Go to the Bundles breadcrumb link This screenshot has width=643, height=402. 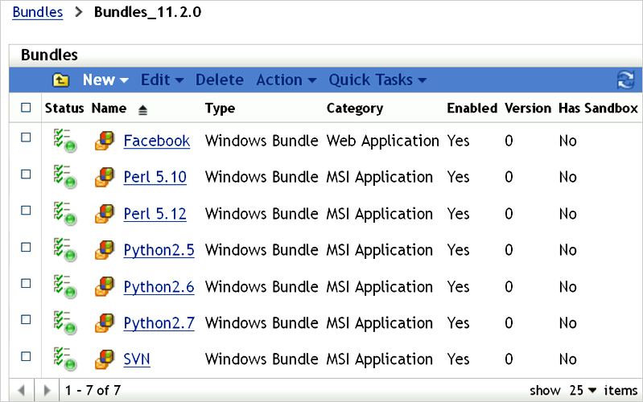[38, 12]
